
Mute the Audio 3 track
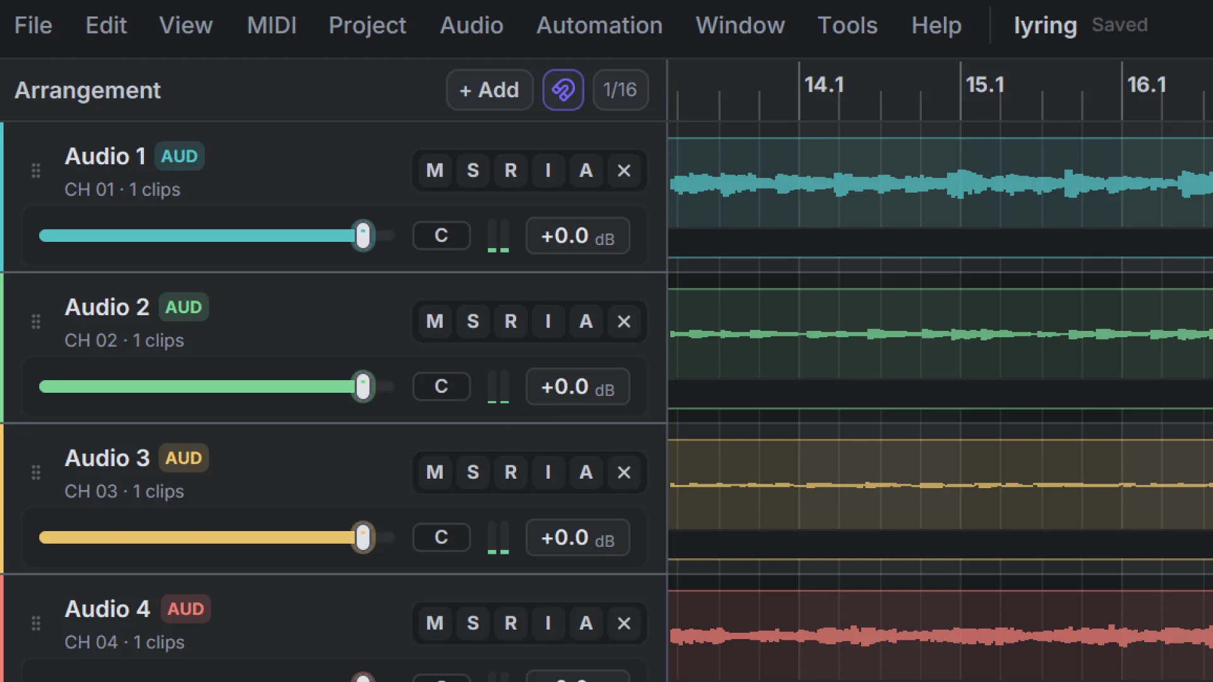pyautogui.click(x=435, y=472)
